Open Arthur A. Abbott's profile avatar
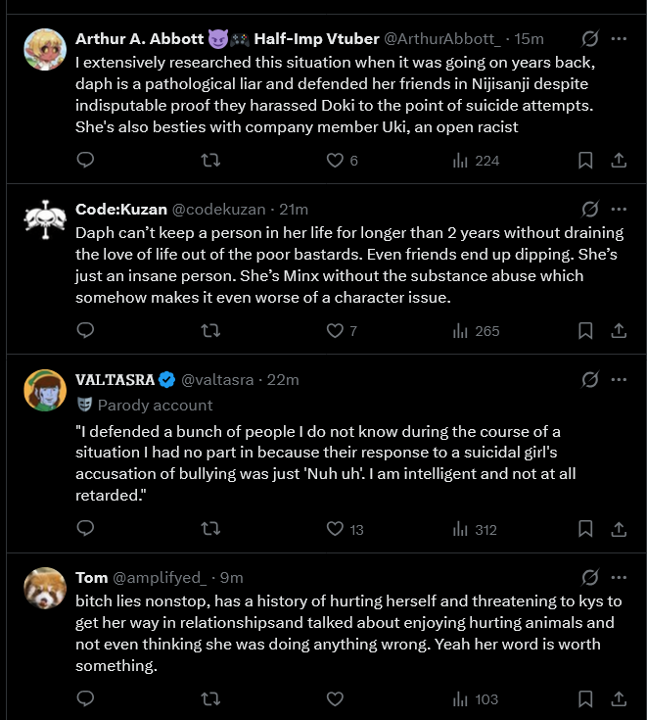Image resolution: width=647 pixels, height=720 pixels. (44, 48)
